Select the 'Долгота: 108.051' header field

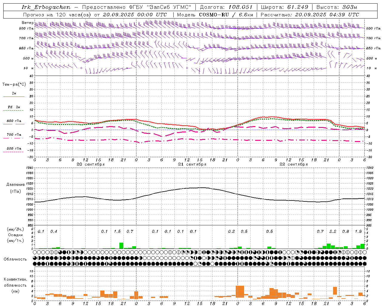[226, 7]
